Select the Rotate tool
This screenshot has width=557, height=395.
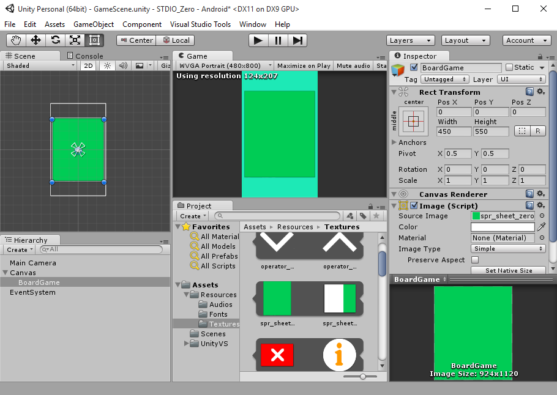coord(56,40)
